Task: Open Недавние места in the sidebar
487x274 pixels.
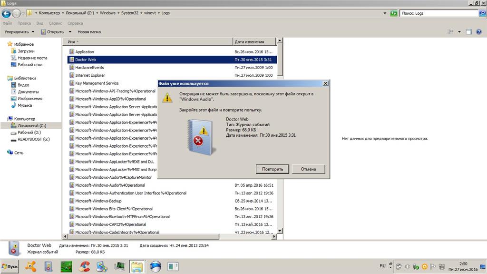Action: pos(32,58)
